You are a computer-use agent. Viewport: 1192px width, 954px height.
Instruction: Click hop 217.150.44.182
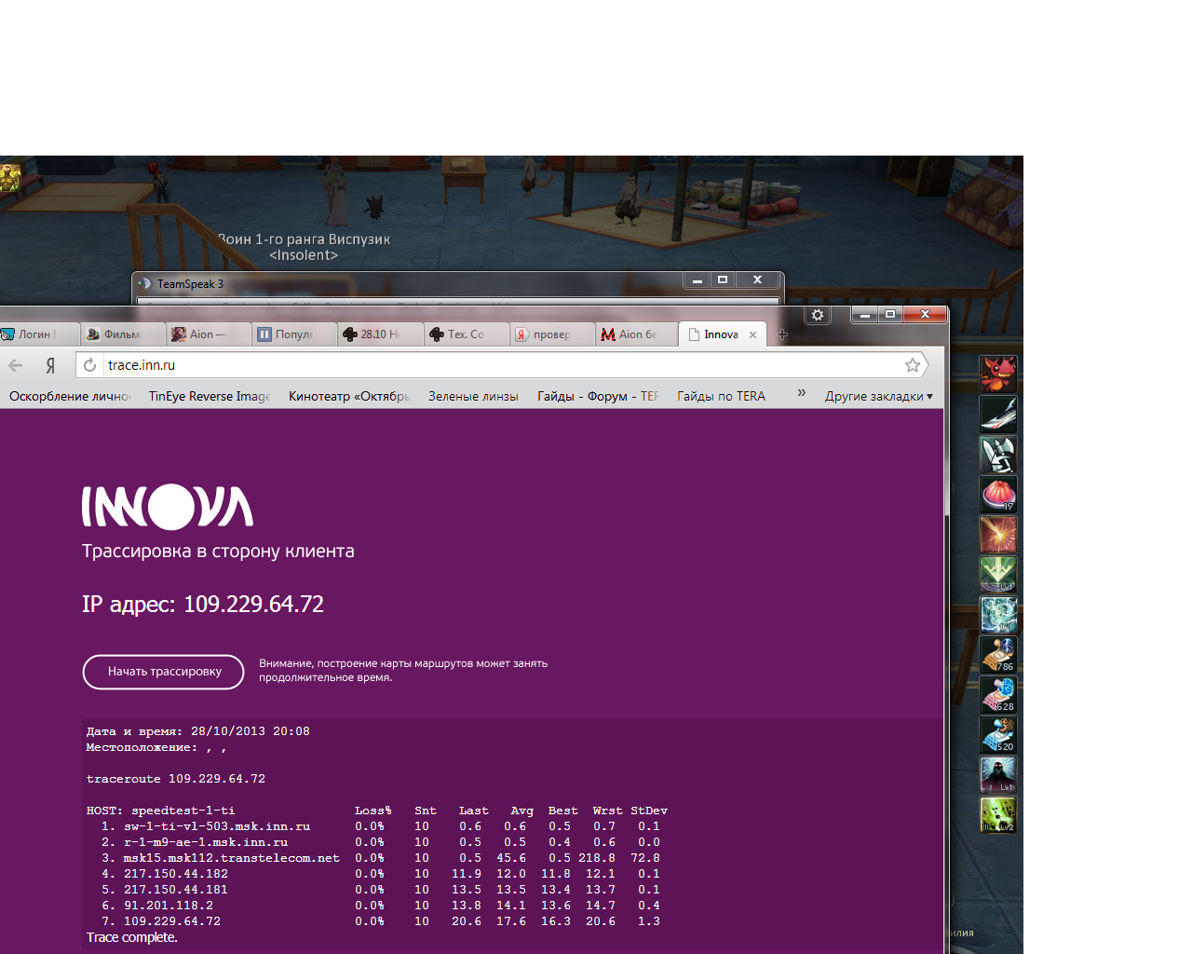click(176, 874)
